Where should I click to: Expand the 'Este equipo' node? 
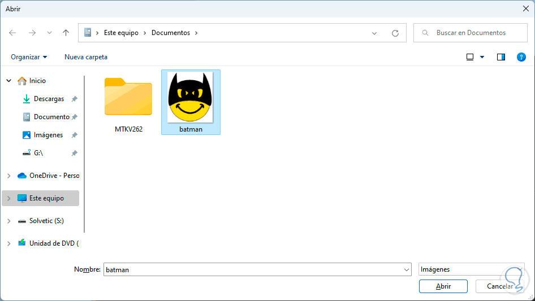coord(9,198)
